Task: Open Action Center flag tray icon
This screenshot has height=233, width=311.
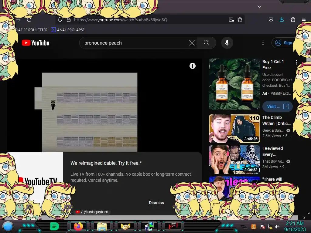Action: [x=262, y=226]
